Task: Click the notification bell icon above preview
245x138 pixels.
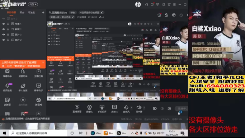Action: (x=181, y=15)
